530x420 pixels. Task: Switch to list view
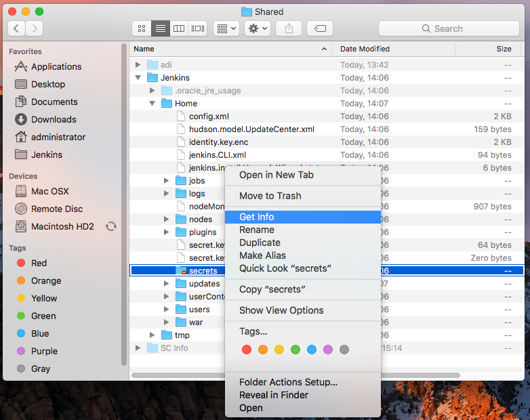160,28
